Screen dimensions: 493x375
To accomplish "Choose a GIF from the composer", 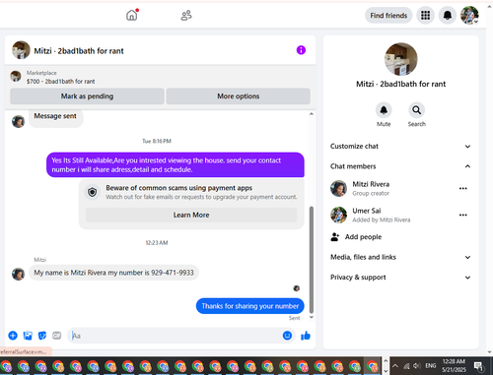I will (56, 336).
